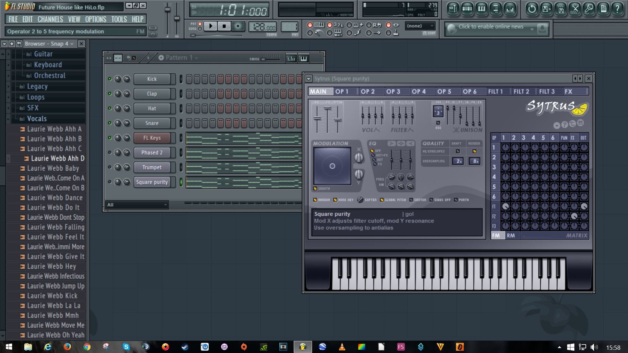
Task: Open the step sequencer All filter dropdown
Action: pos(137,205)
